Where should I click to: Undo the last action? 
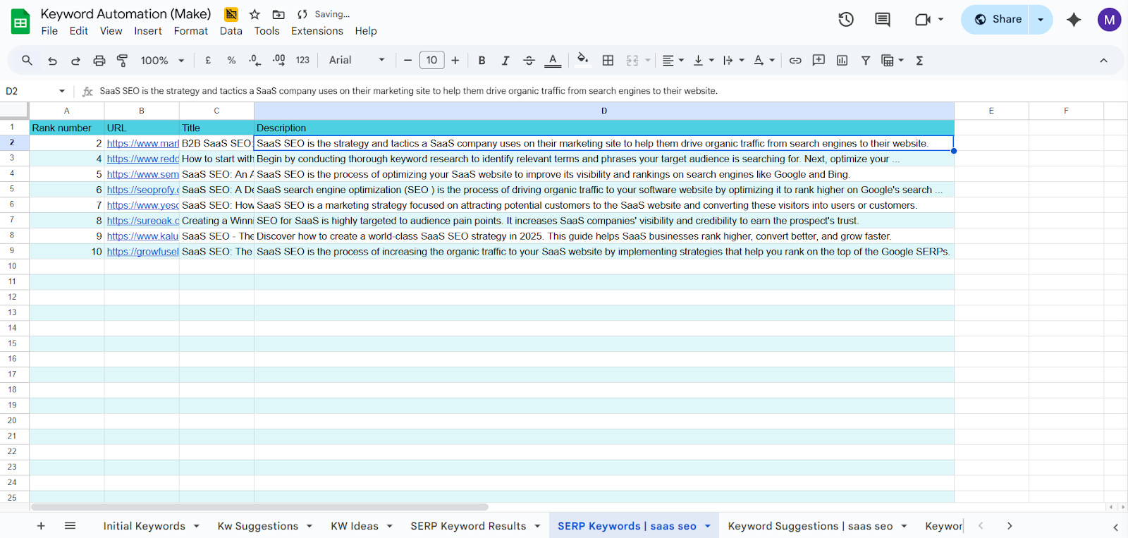tap(52, 61)
